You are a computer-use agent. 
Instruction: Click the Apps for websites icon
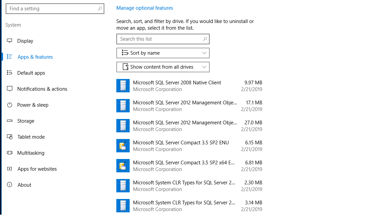point(10,169)
